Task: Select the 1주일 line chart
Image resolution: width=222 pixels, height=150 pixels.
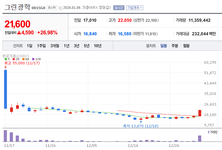Action: click(41, 46)
